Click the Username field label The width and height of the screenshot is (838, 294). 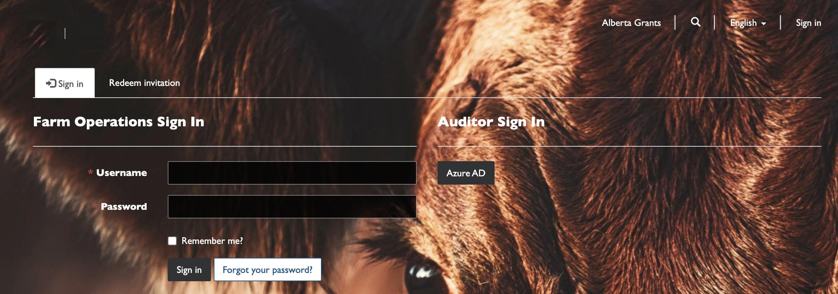coord(121,173)
